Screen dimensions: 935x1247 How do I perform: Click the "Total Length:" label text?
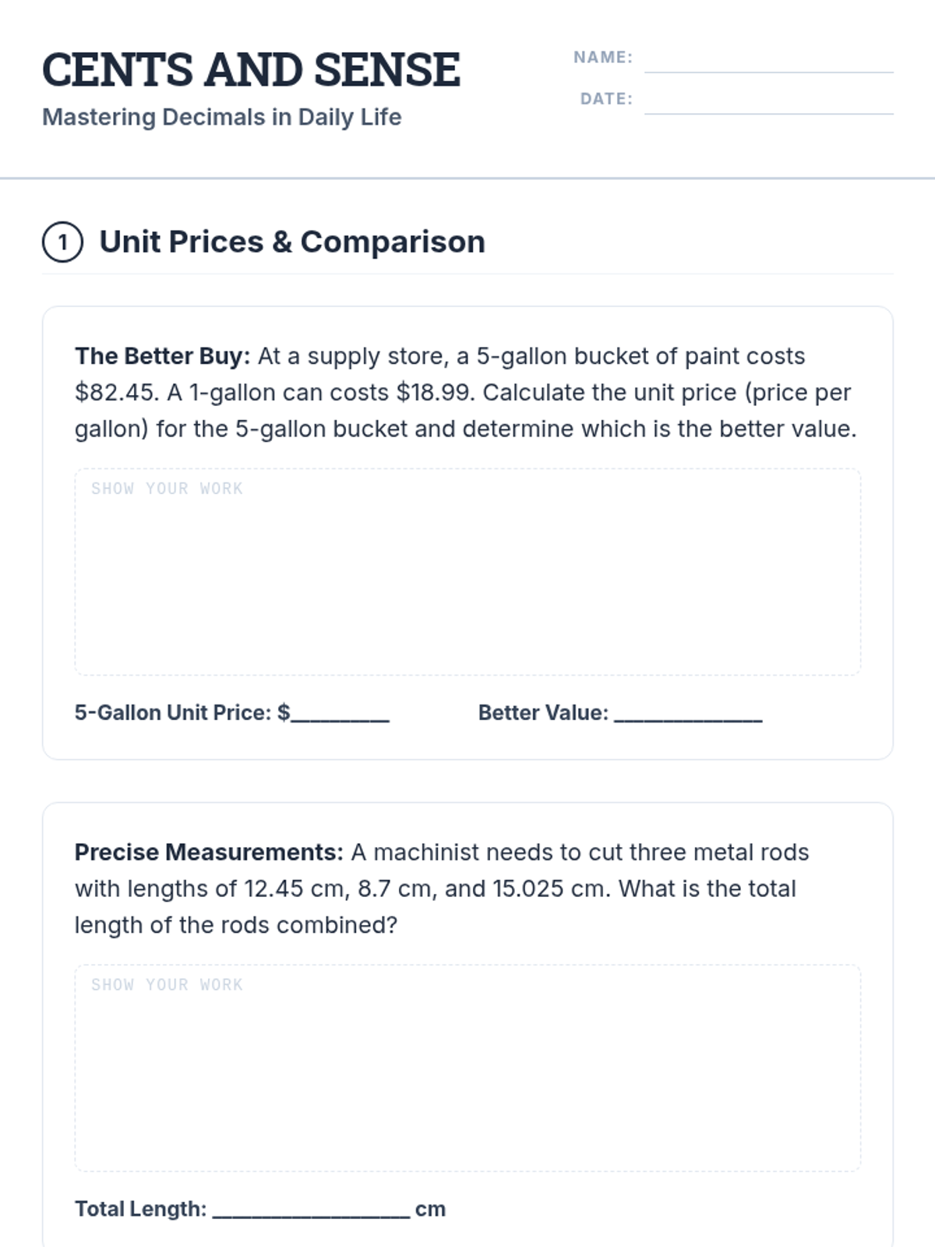(x=140, y=1209)
